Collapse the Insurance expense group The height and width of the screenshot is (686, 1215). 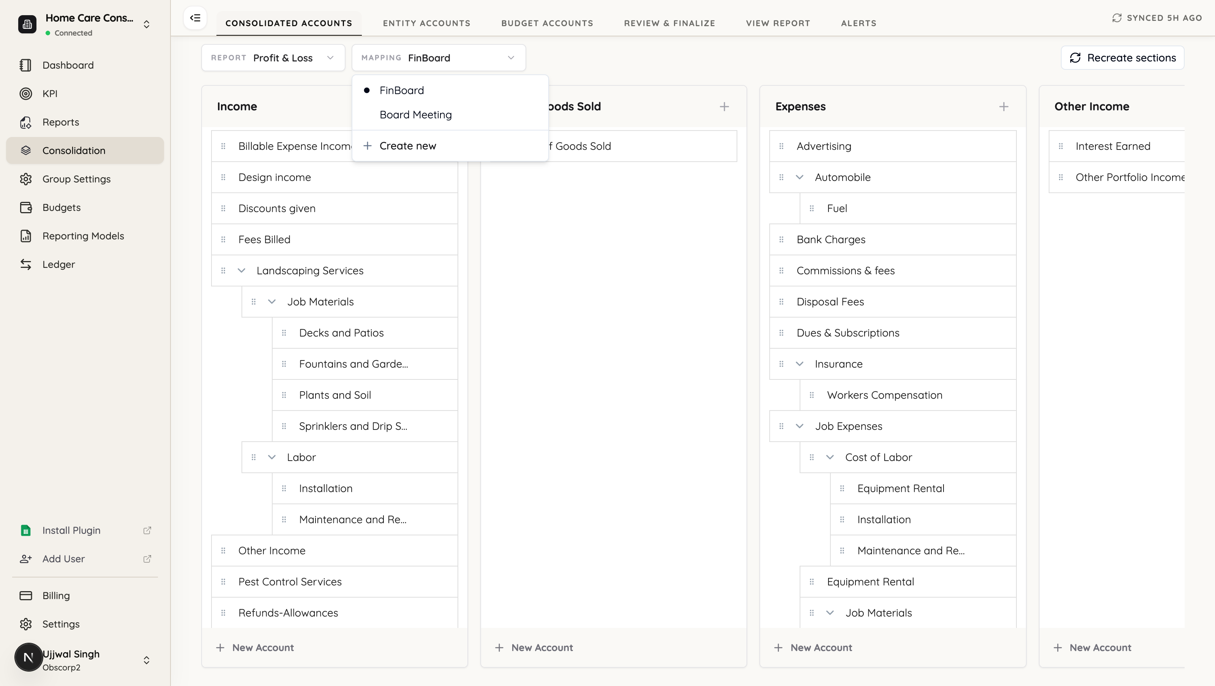[x=799, y=364]
